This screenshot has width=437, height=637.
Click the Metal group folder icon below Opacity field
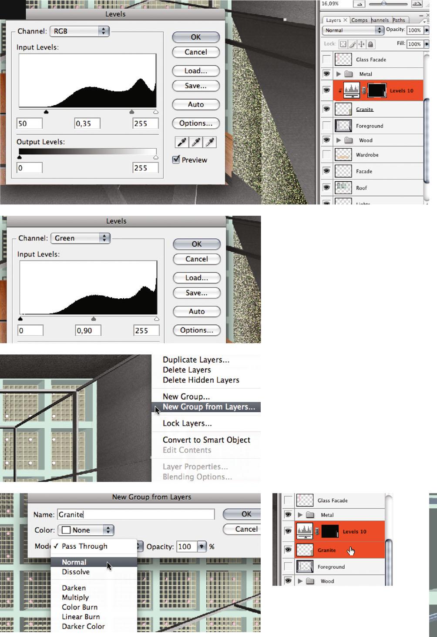(349, 74)
